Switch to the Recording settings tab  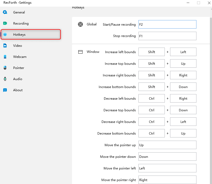tap(21, 24)
